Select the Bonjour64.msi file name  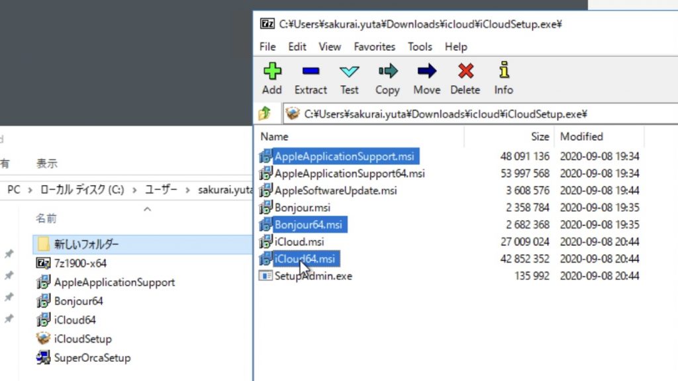point(309,225)
